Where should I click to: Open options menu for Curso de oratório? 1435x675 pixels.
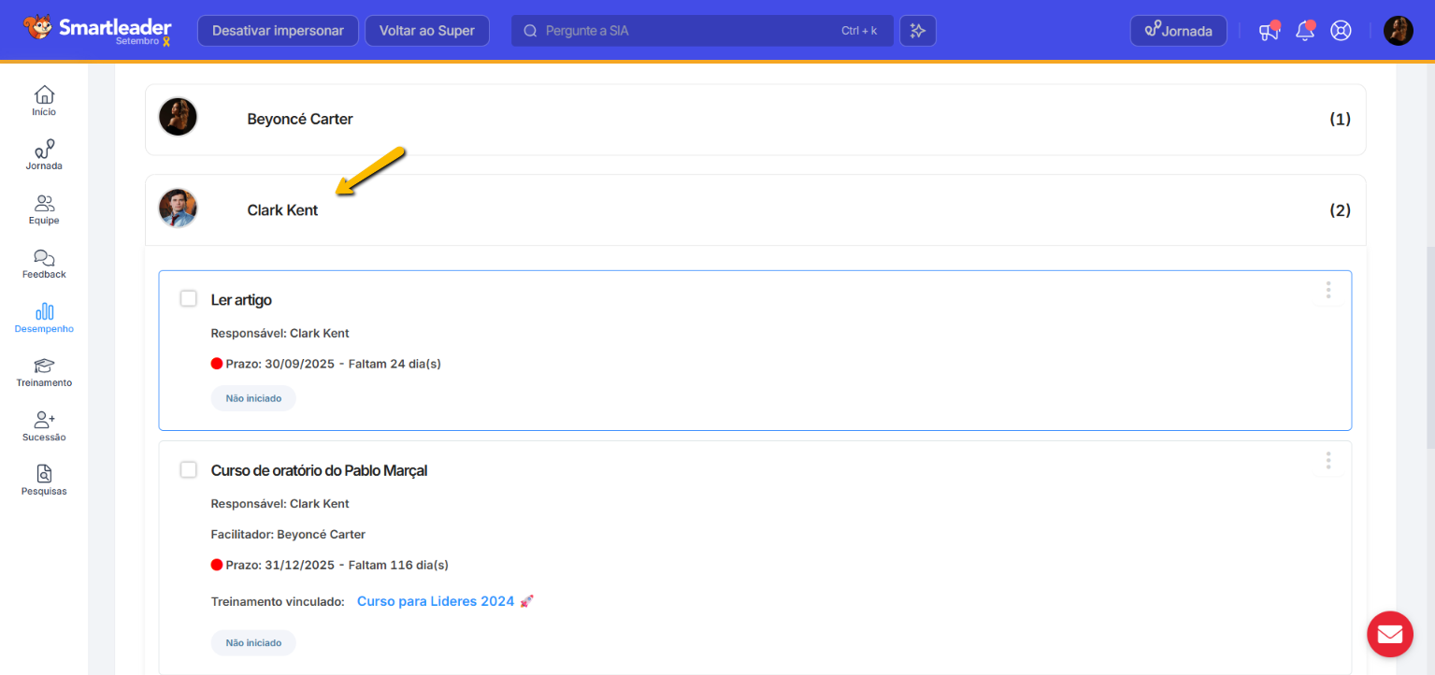click(1327, 461)
